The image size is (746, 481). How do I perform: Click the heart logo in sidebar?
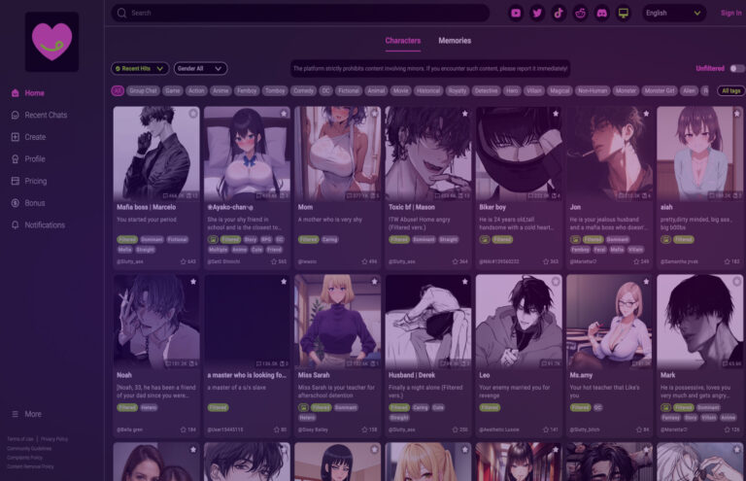pyautogui.click(x=51, y=42)
